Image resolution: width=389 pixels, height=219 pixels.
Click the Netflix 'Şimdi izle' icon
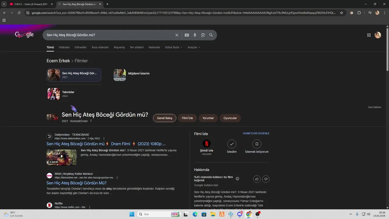coord(207,144)
